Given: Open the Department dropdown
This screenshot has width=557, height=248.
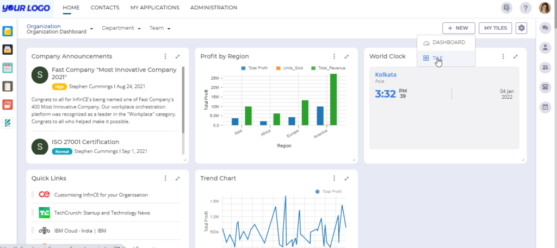Looking at the screenshot, I should (121, 28).
